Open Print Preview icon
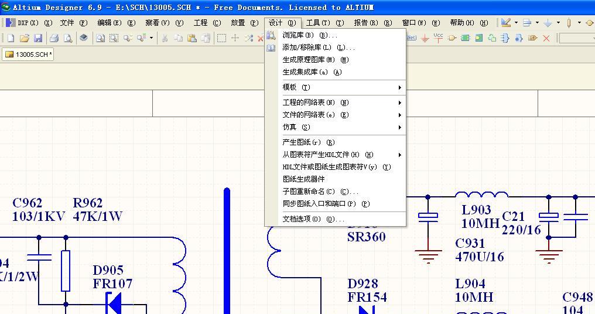 pyautogui.click(x=67, y=38)
